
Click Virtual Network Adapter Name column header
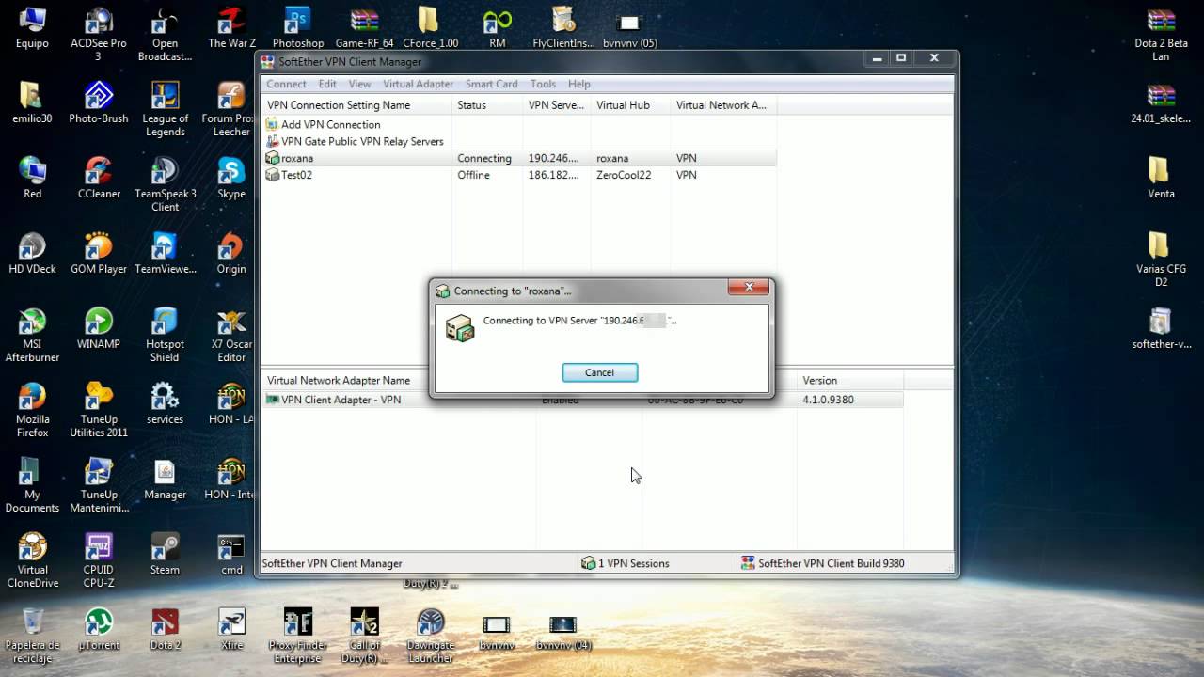coord(399,380)
